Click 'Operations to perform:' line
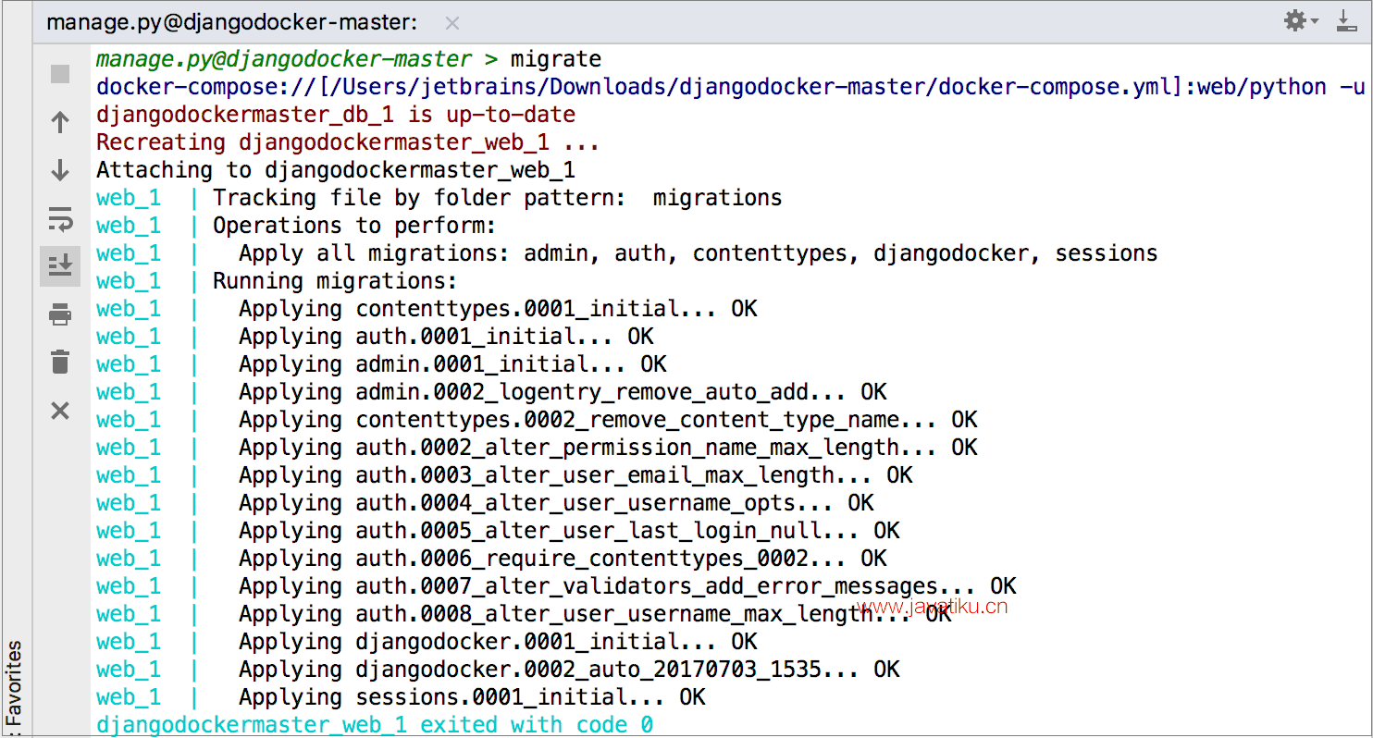This screenshot has width=1373, height=738. click(297, 226)
